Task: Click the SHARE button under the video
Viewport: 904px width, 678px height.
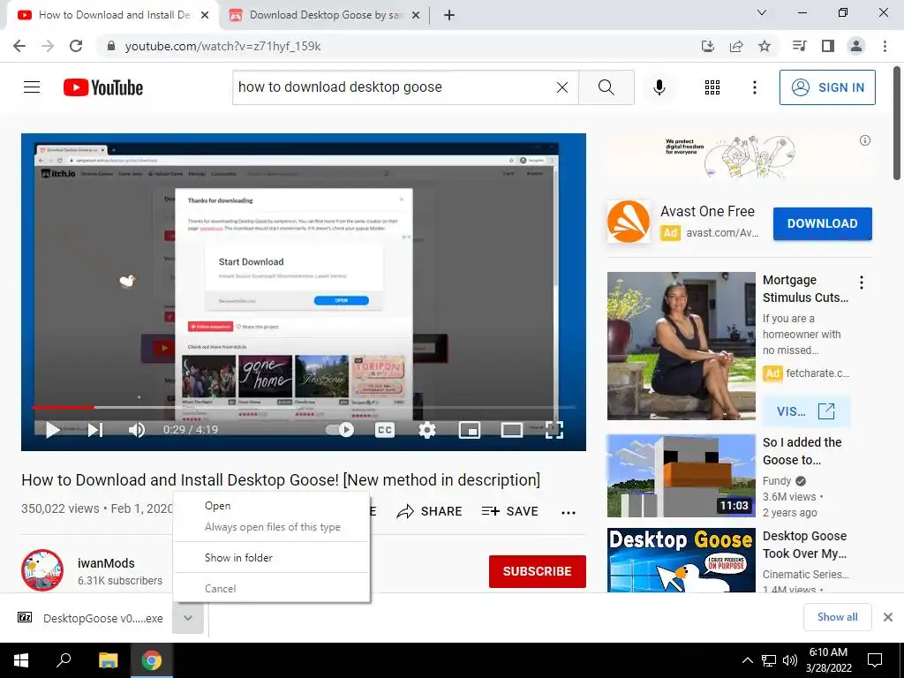Action: tap(430, 511)
